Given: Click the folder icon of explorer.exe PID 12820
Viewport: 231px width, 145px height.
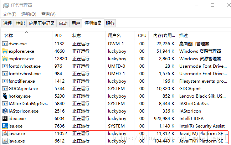Looking at the screenshot, I should (x=5, y=58).
